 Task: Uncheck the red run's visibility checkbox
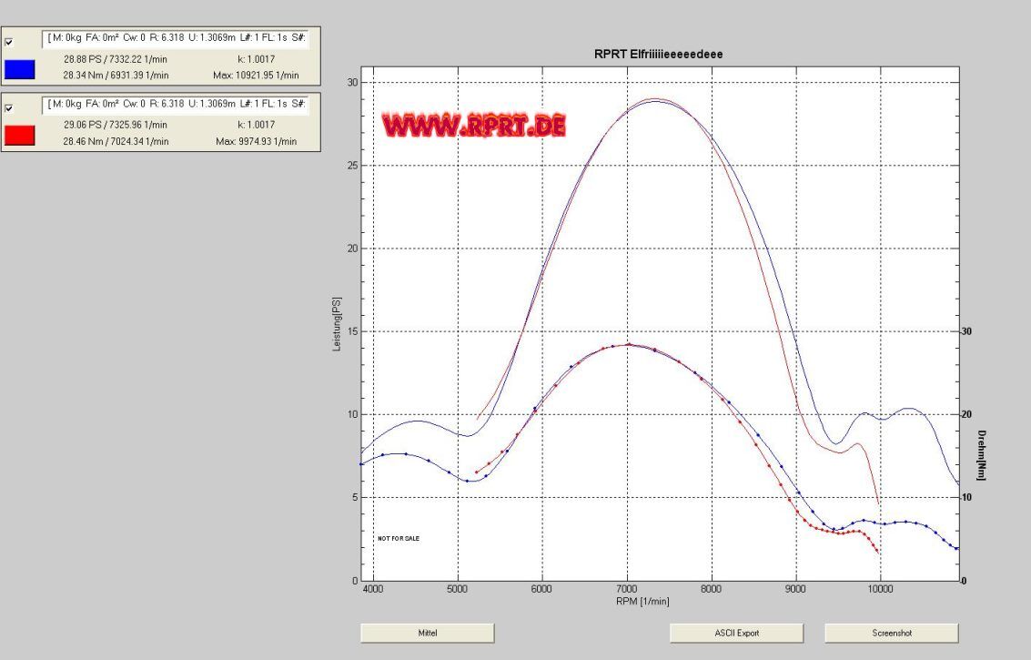[10, 107]
